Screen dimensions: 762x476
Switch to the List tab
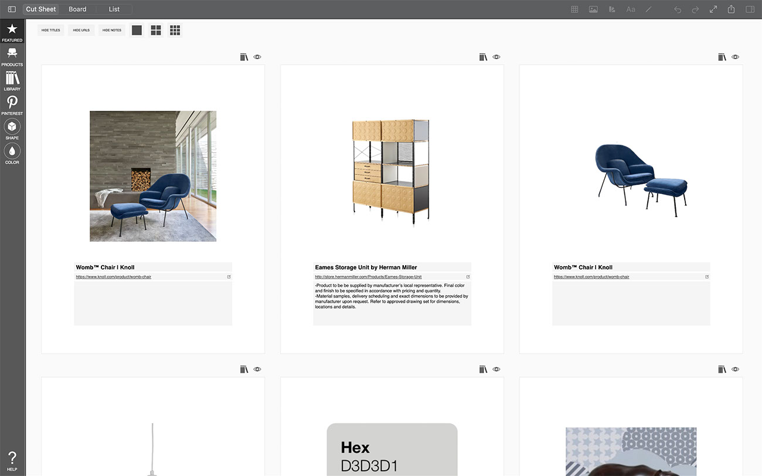(x=114, y=9)
